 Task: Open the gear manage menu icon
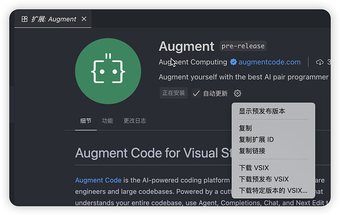click(238, 93)
